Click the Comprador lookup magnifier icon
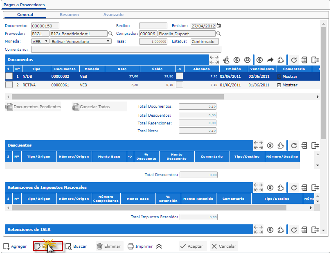 218,34
